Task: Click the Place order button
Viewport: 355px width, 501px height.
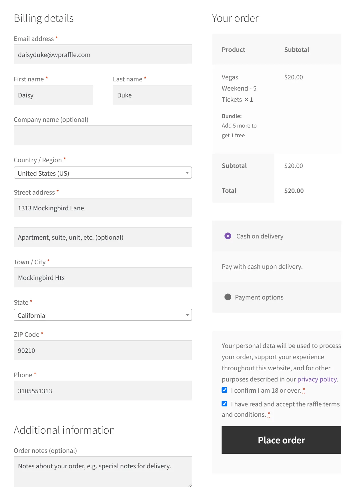Action: (x=281, y=440)
